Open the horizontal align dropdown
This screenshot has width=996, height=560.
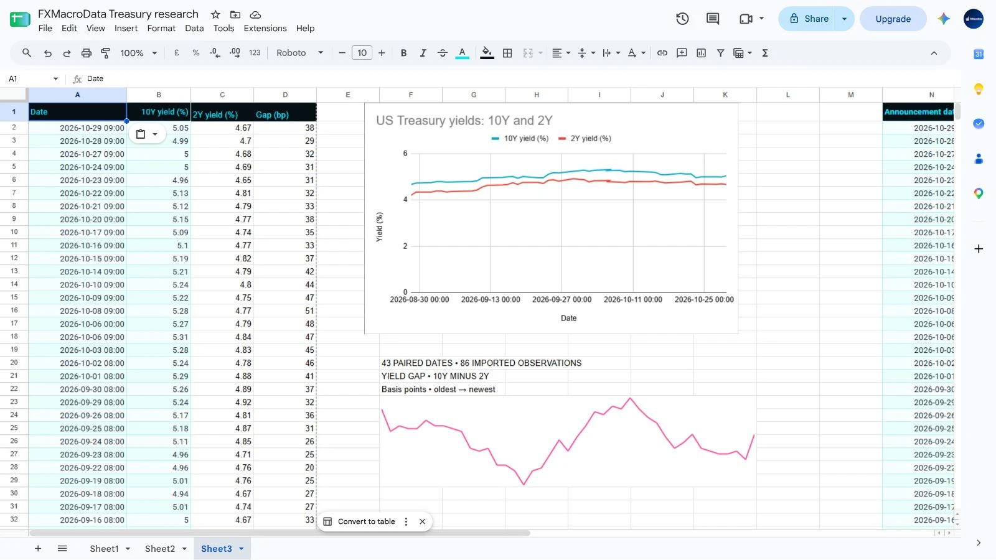561,53
